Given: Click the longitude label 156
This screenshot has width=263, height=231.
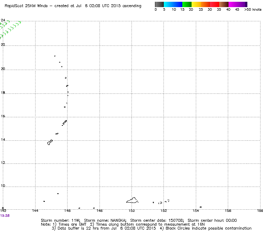Looking at the screenshot, I should point(228,210).
